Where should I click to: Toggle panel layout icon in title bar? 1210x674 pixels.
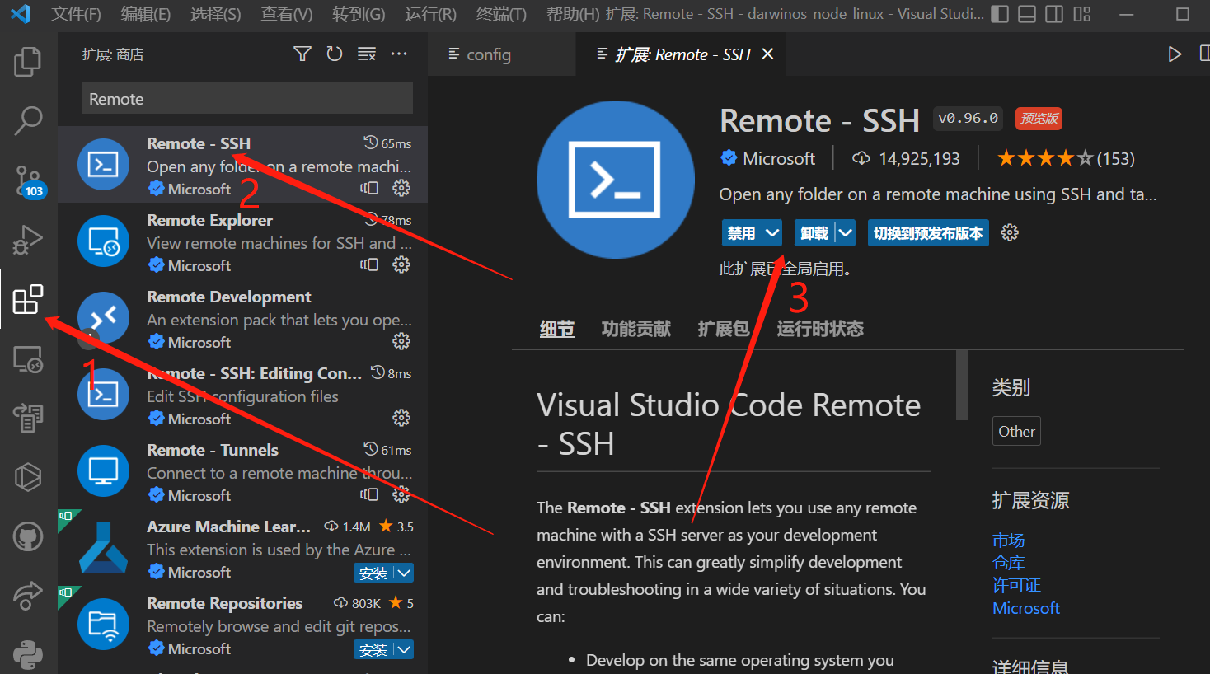[x=1027, y=14]
